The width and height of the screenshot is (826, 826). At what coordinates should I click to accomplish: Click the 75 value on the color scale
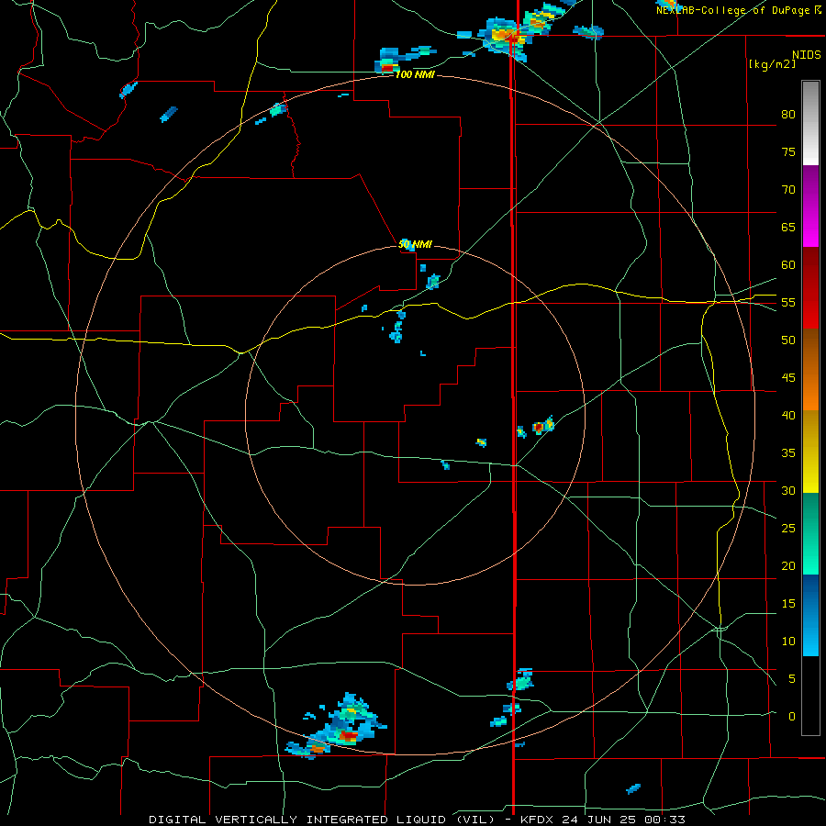[x=788, y=151]
